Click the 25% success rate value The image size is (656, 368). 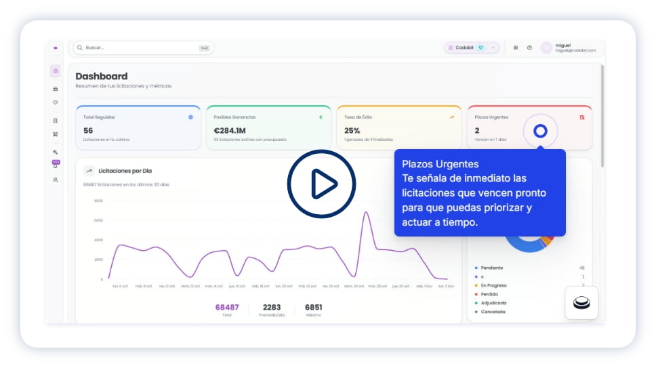(352, 131)
